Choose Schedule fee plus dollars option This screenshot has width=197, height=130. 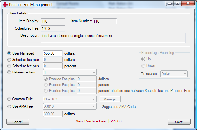click(x=9, y=60)
